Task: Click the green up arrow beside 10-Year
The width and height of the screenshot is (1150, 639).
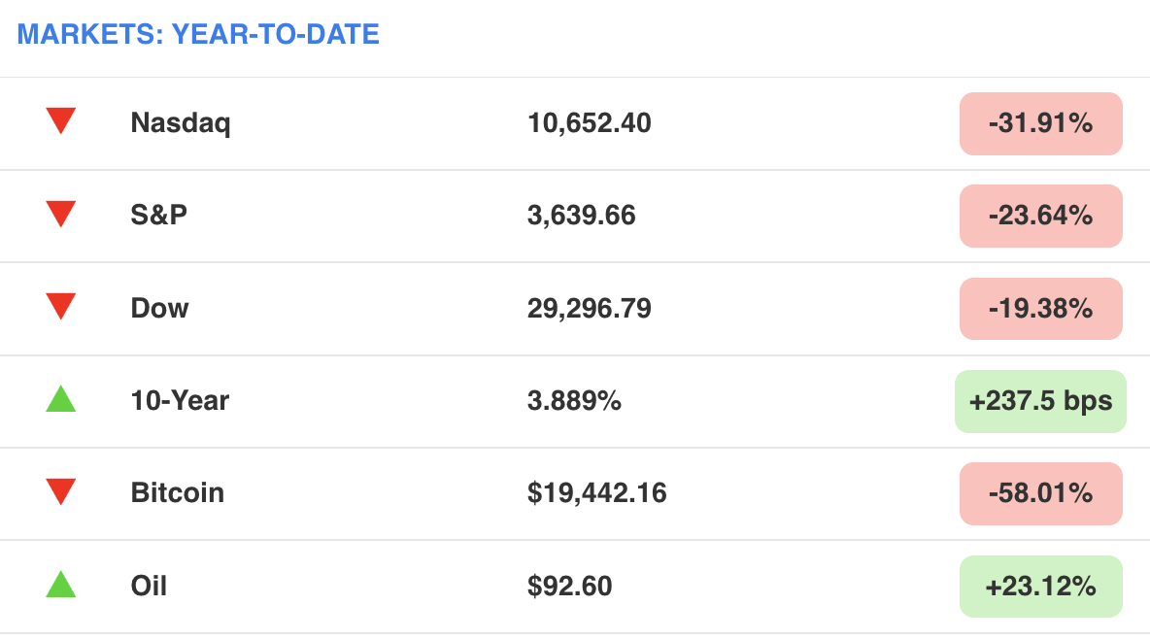Action: click(x=60, y=398)
